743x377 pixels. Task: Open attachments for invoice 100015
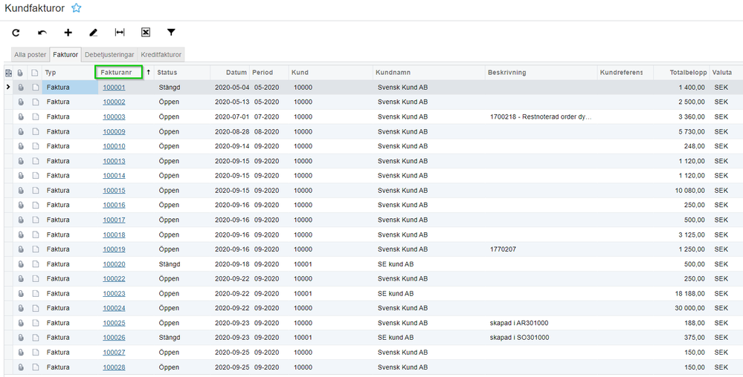pyautogui.click(x=20, y=190)
